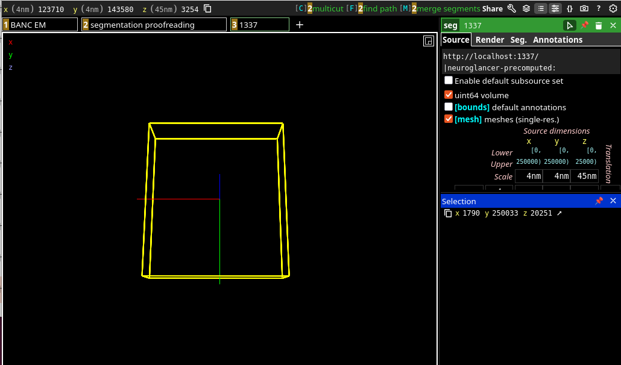Click the z scale 45nm field
Viewport: 621px width, 365px height.
click(584, 176)
